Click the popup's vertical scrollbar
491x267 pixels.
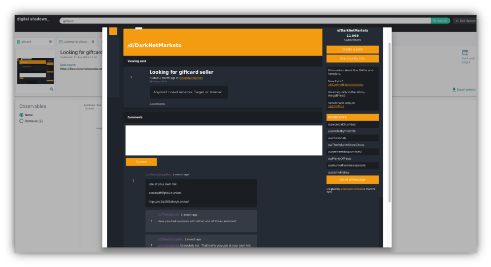pyautogui.click(x=389, y=122)
